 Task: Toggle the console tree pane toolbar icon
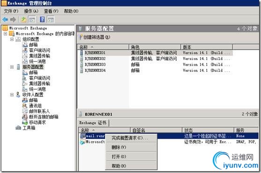pyautogui.click(x=32, y=20)
